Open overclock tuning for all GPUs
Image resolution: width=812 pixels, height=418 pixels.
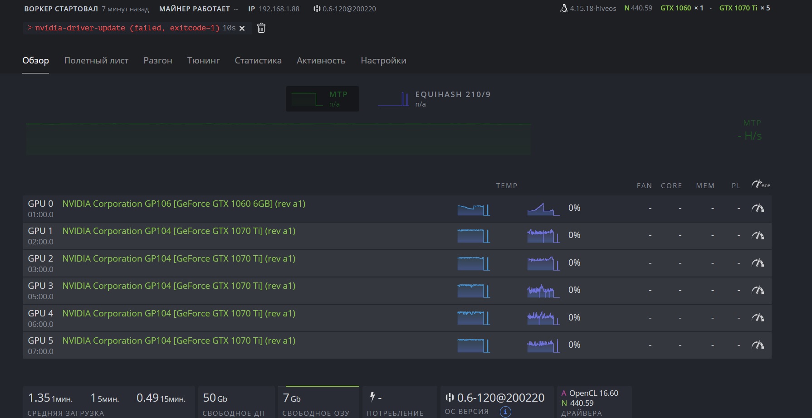pyautogui.click(x=760, y=185)
